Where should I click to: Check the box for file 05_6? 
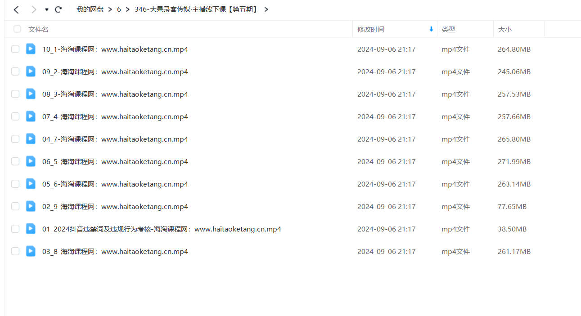pos(15,184)
